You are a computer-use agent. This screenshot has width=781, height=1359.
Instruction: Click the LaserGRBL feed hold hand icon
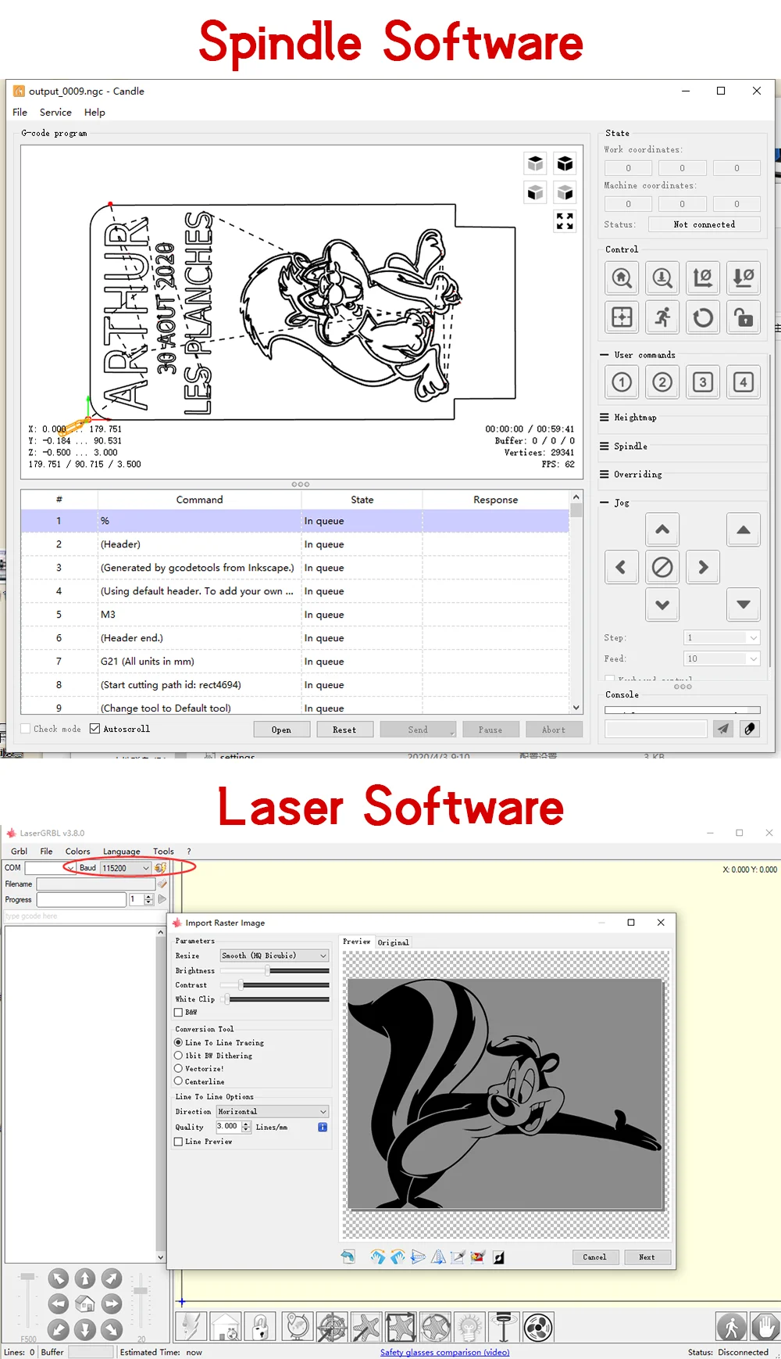pos(765,1326)
